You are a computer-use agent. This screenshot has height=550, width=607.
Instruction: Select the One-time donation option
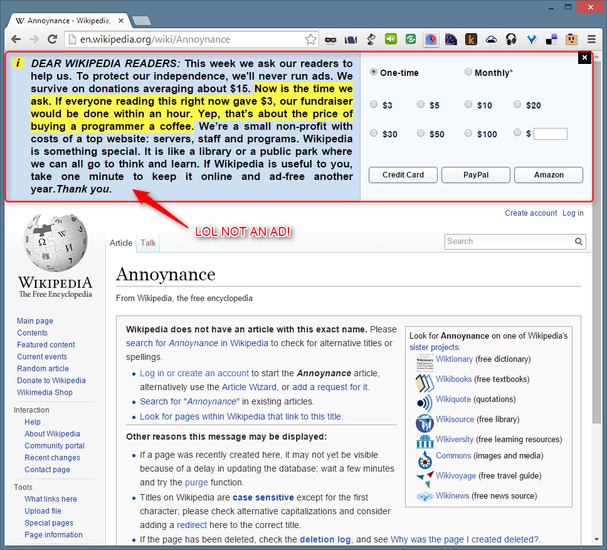pyautogui.click(x=374, y=72)
